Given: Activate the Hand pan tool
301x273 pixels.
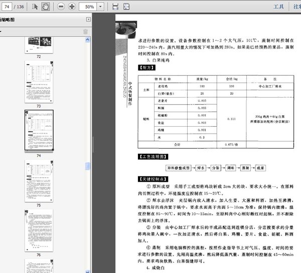Looking at the screenshot, I should (45, 7).
